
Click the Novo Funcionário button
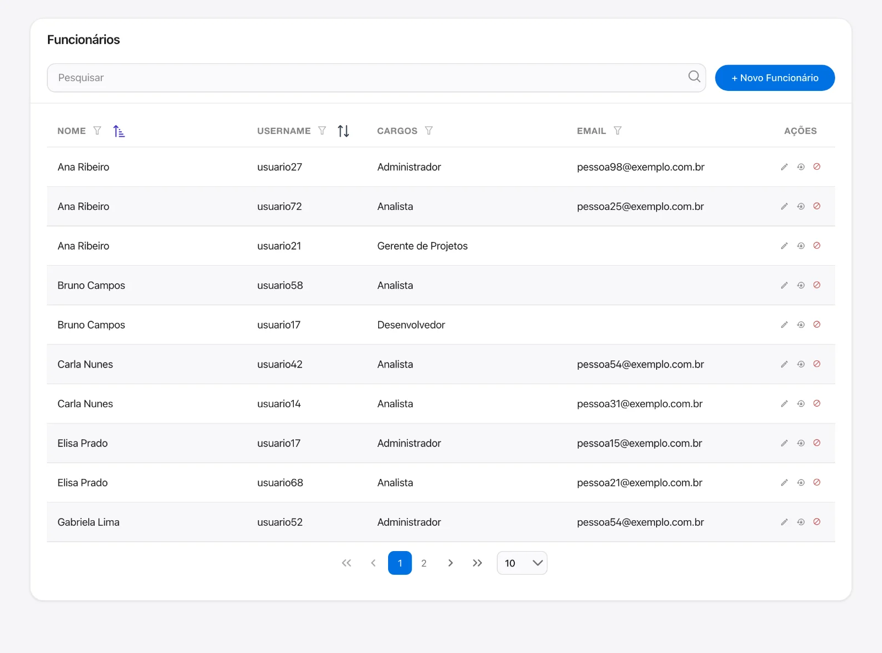click(x=775, y=78)
